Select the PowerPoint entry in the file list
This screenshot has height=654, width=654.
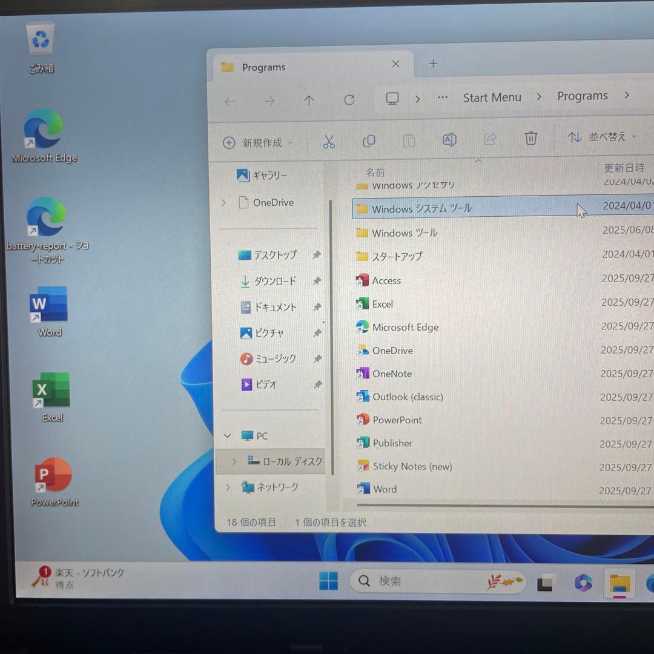[397, 420]
